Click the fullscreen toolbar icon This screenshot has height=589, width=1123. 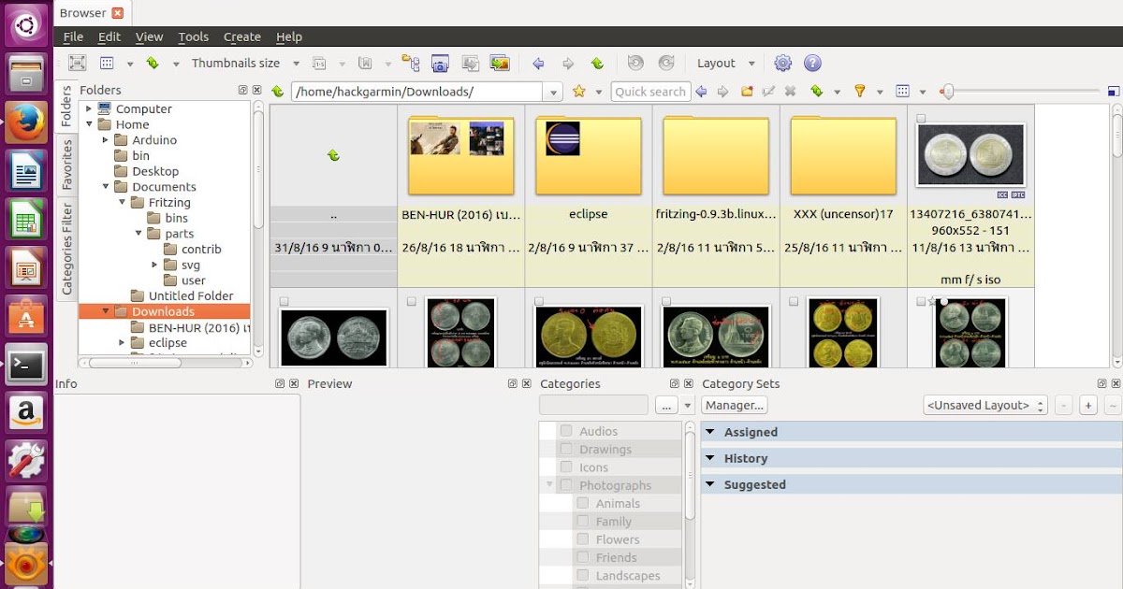(78, 64)
